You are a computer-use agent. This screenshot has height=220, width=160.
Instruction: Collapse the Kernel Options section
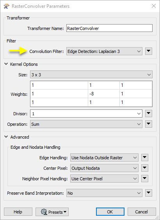pyautogui.click(x=6, y=64)
